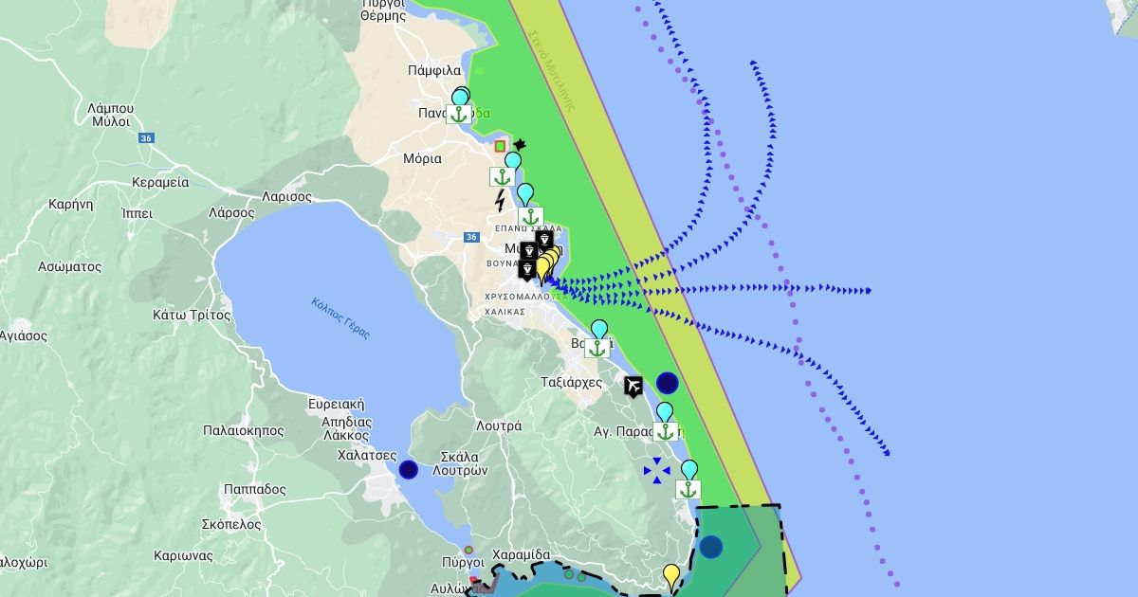Image resolution: width=1138 pixels, height=597 pixels.
Task: Click the dark blue circle near Chalatses
Action: 408,469
